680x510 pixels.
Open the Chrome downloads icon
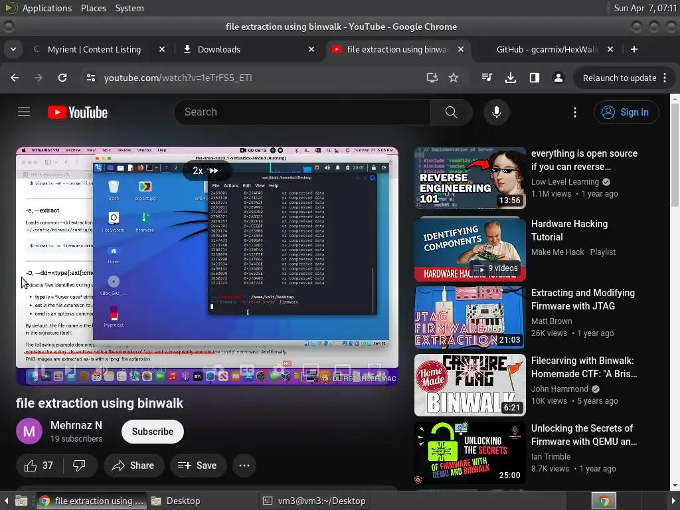(x=511, y=78)
